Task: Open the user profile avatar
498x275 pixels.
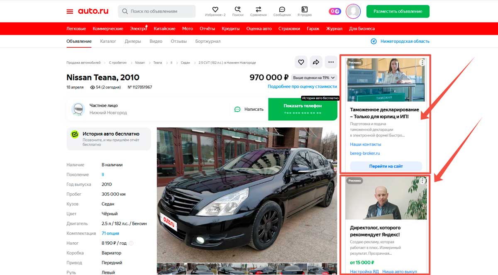Action: [353, 11]
